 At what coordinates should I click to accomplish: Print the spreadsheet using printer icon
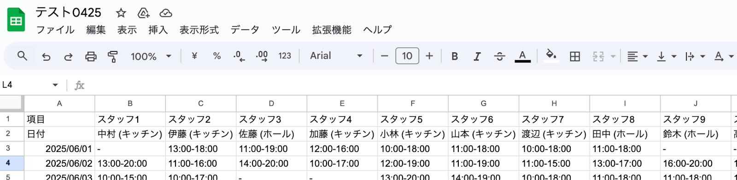pyautogui.click(x=91, y=56)
